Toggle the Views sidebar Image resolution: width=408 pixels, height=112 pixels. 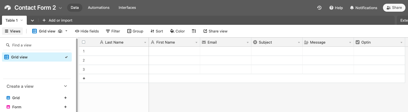[13, 31]
